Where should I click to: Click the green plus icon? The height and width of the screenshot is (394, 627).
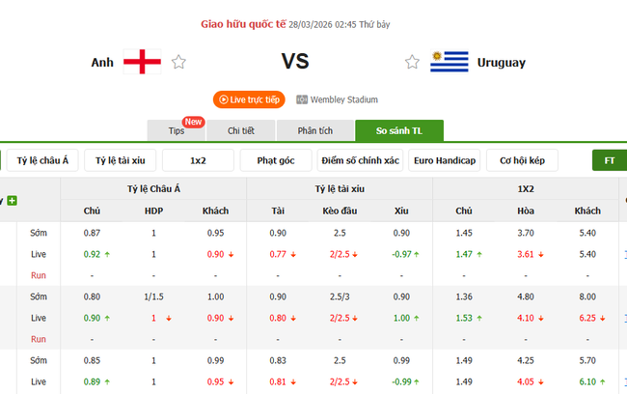[13, 201]
